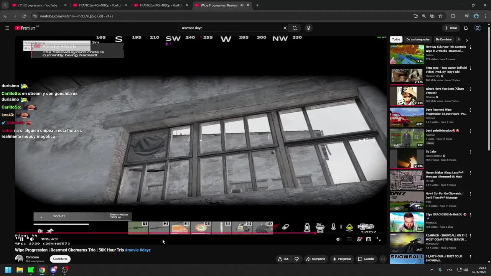Subscribe using the Suscribirse button
This screenshot has width=491, height=276.
tap(60, 259)
